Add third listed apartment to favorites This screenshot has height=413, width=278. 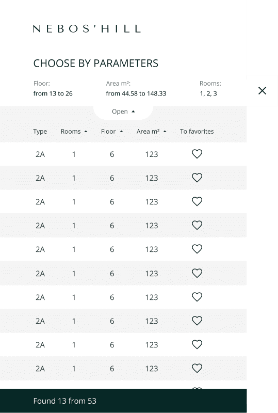[x=197, y=201]
